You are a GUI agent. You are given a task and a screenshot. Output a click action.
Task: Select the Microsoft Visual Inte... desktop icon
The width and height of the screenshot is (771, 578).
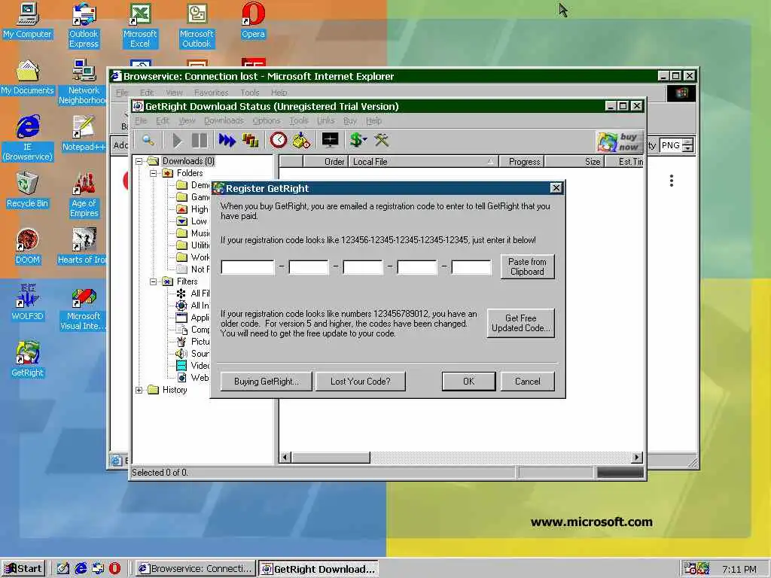pos(84,308)
